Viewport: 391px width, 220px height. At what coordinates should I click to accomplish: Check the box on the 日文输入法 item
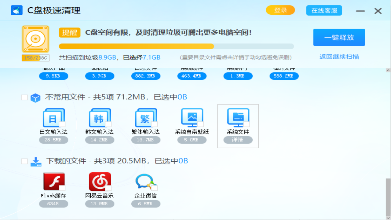click(62, 124)
